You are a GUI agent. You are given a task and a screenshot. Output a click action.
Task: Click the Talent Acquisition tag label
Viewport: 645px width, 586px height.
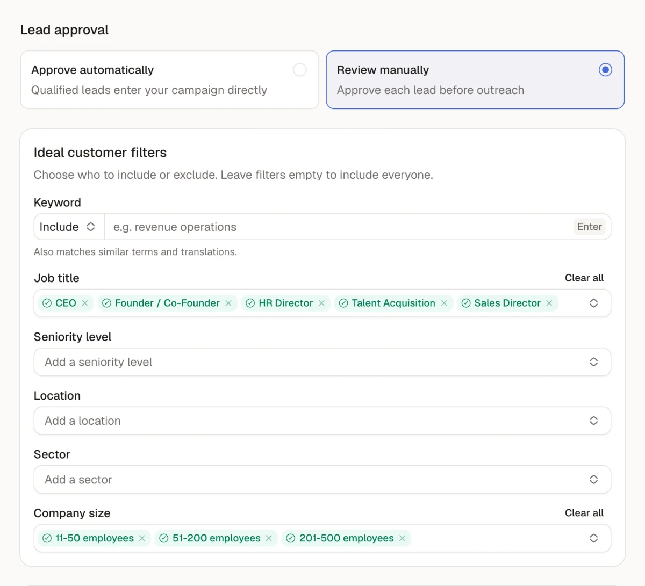point(393,303)
